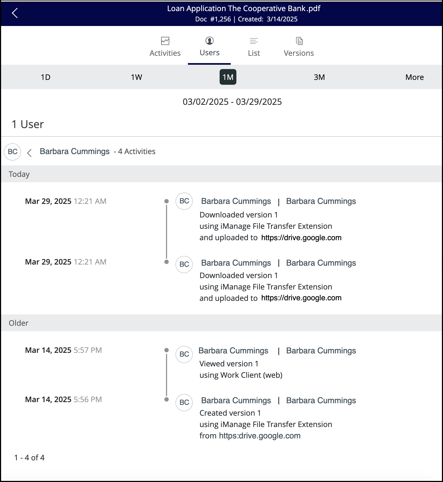
Task: Click the back arrow in header
Action: [x=15, y=13]
